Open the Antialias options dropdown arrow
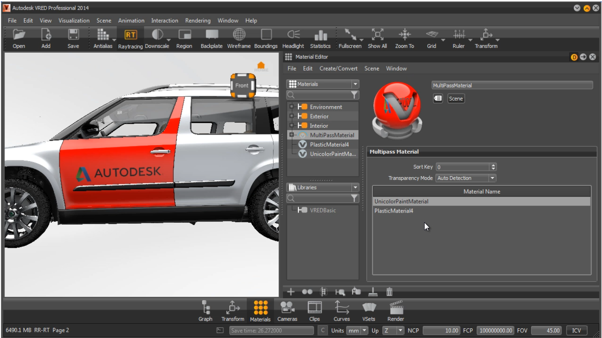Viewport: 602px width, 338px height. coord(113,40)
